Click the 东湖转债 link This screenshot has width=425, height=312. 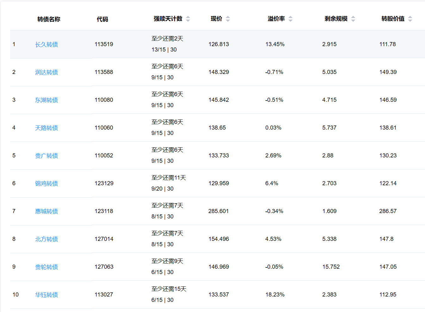tap(47, 100)
